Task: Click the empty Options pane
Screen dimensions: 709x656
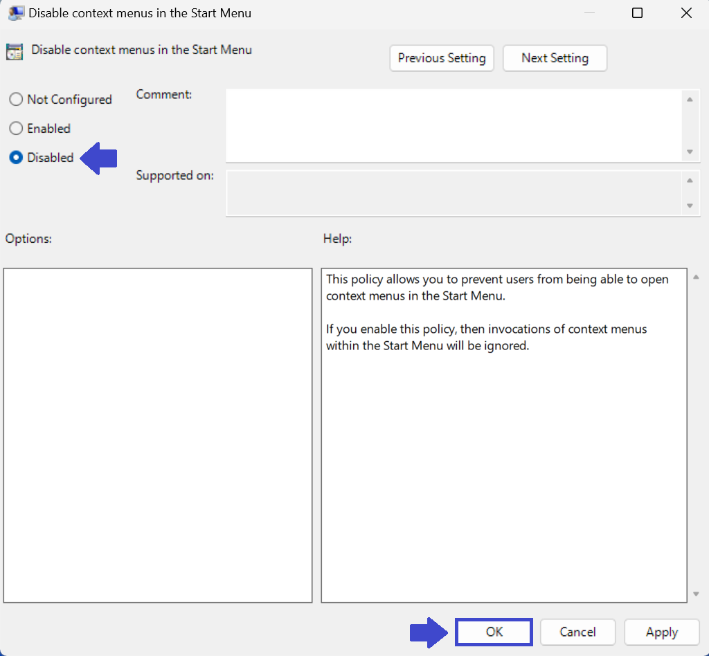Action: pyautogui.click(x=158, y=435)
